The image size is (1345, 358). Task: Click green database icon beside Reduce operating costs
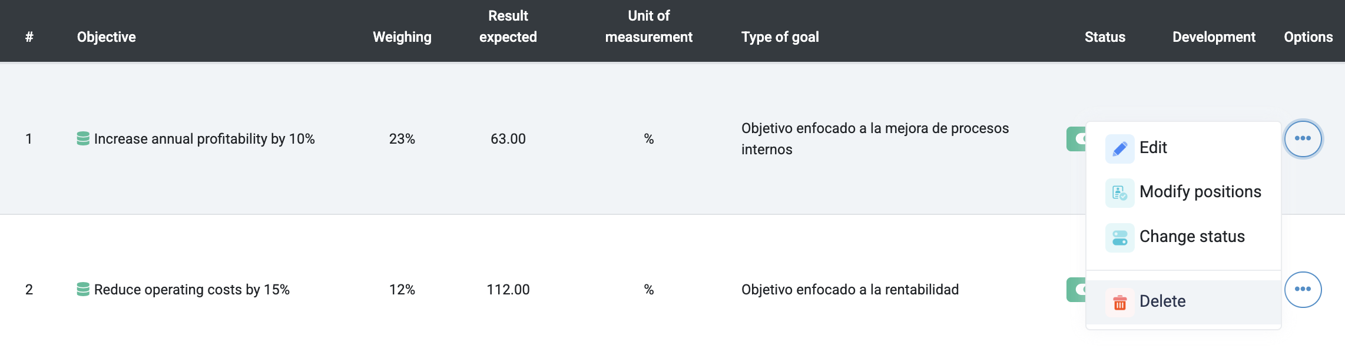(x=83, y=289)
